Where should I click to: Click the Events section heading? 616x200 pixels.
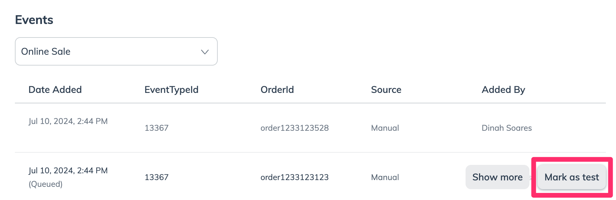34,20
